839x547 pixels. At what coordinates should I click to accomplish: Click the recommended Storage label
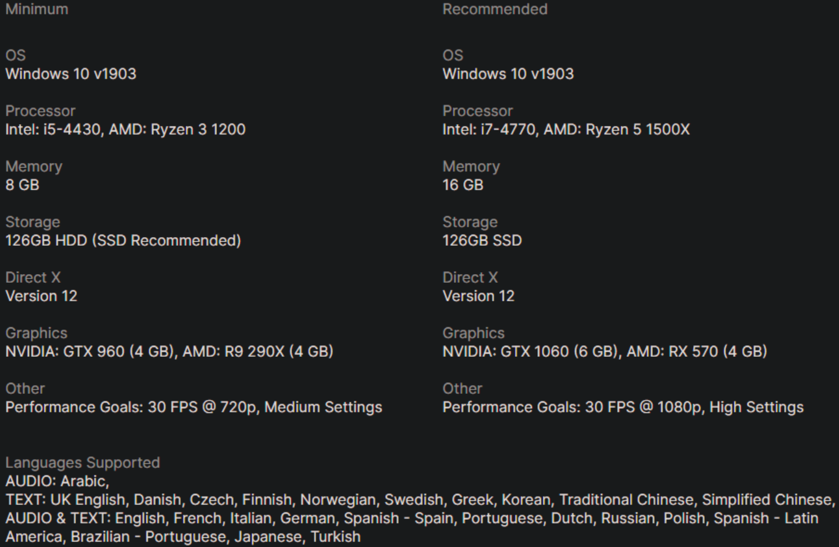click(x=469, y=222)
